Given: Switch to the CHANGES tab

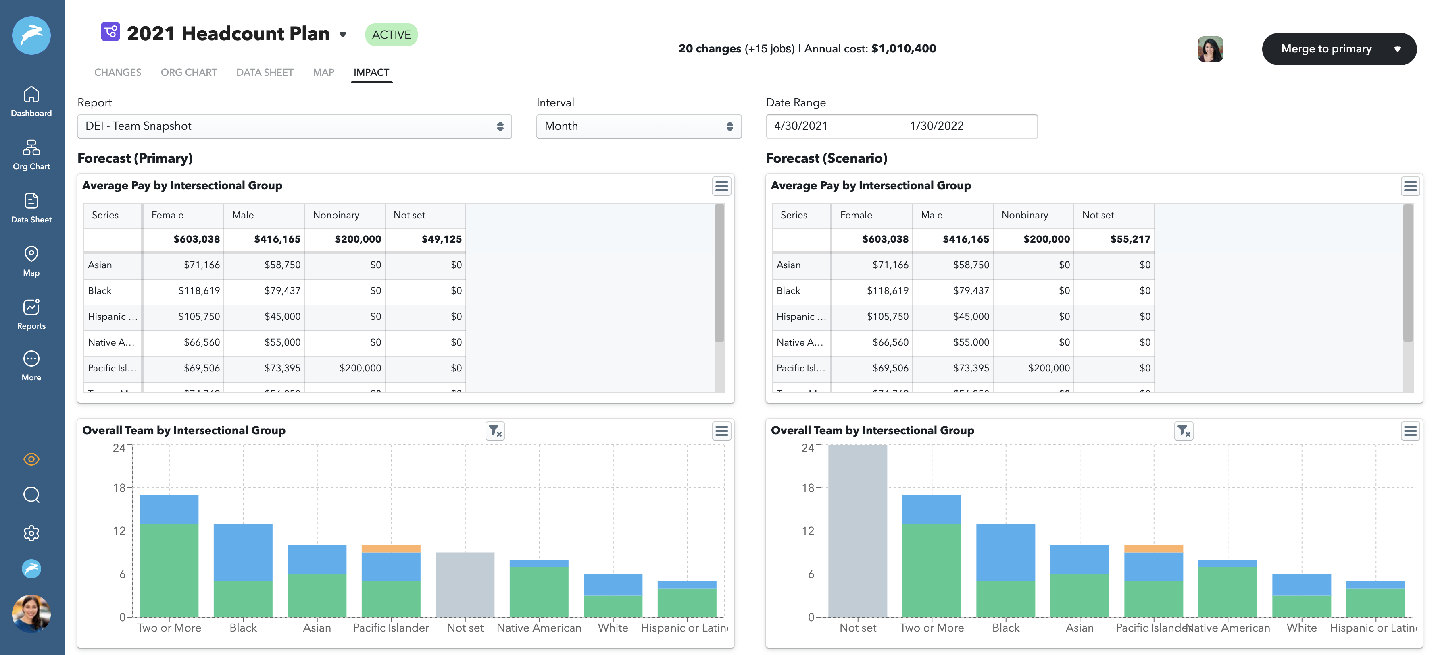Looking at the screenshot, I should pos(117,73).
